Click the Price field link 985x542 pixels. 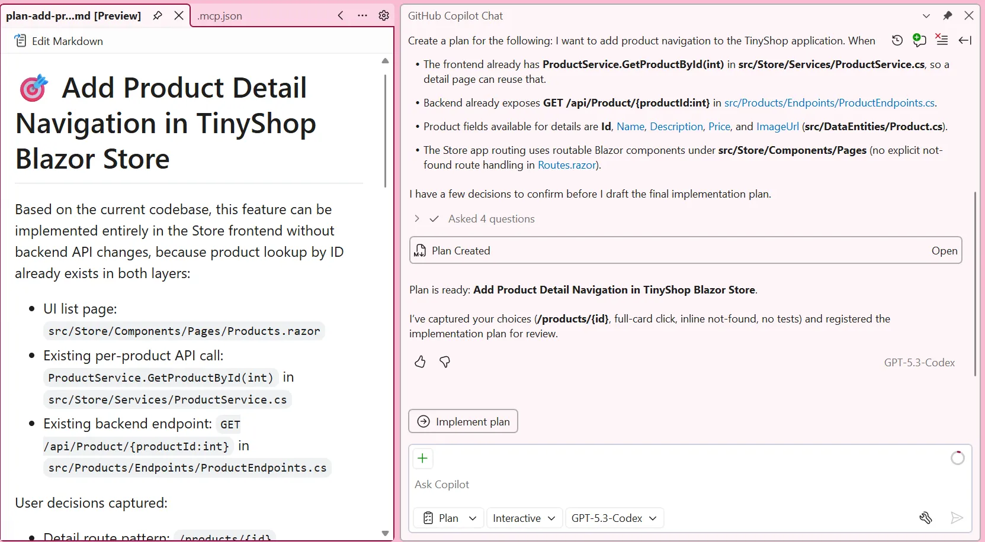(719, 127)
